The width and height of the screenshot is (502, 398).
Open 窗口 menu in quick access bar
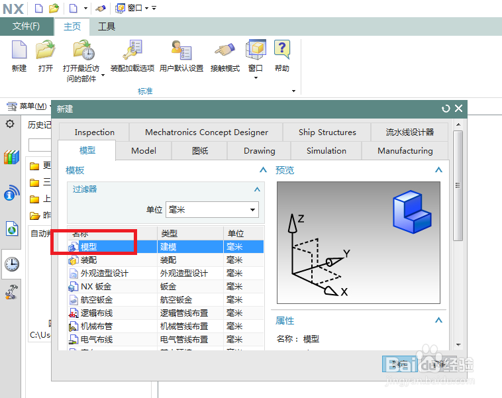(132, 8)
